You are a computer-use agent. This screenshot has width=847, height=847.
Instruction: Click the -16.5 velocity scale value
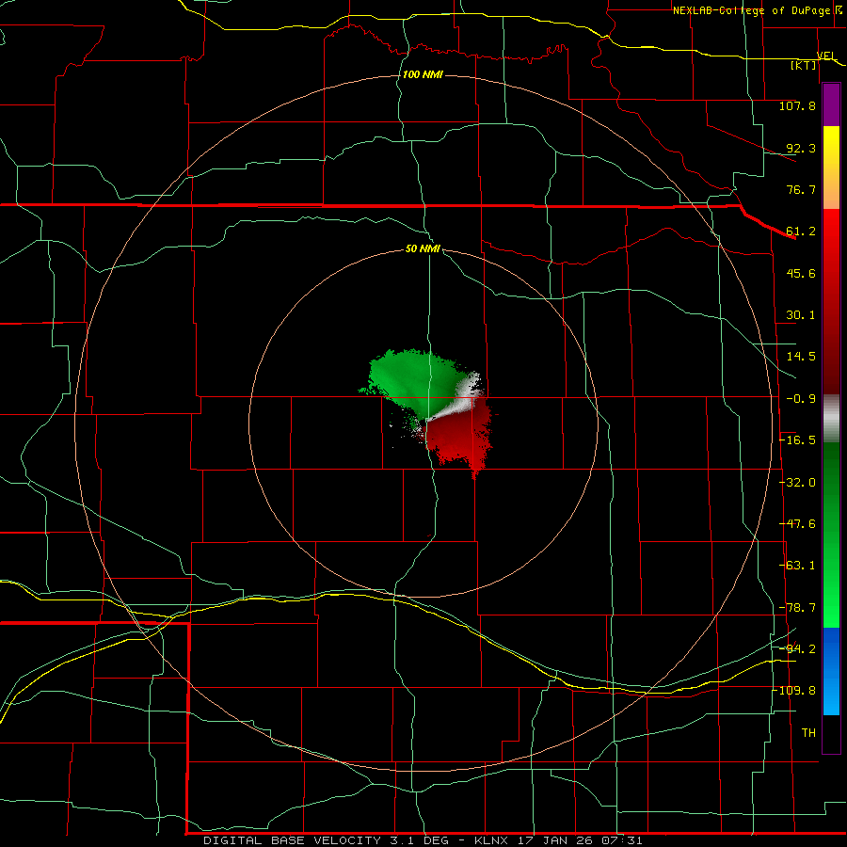(797, 440)
